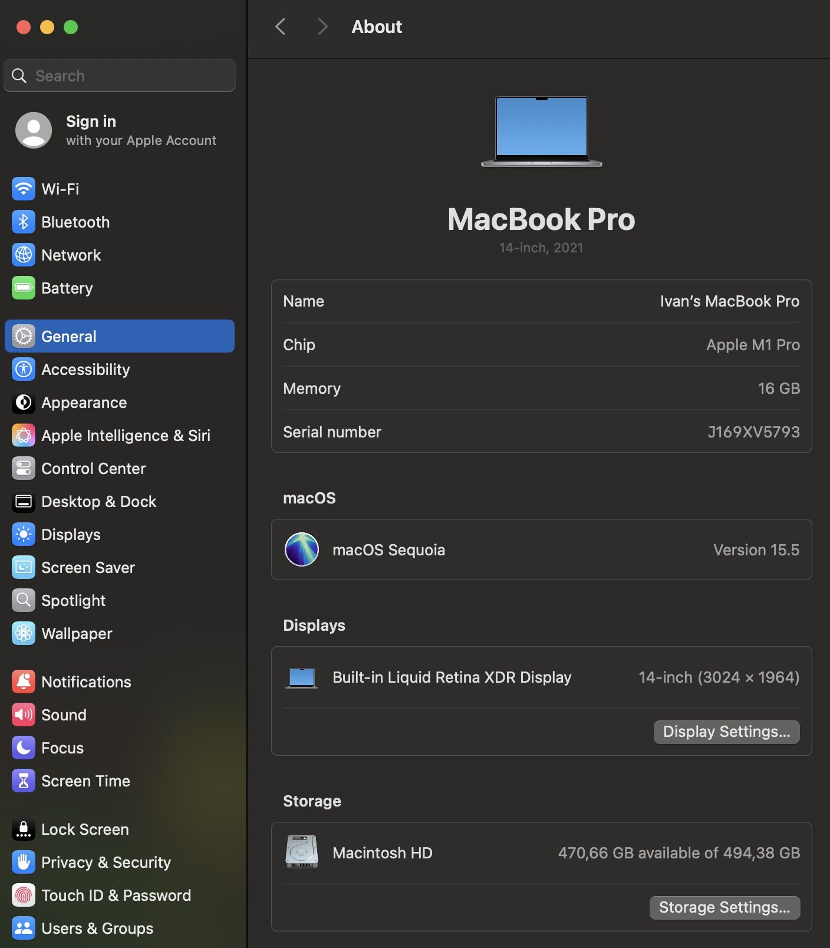Viewport: 830px width, 948px height.
Task: Click Version 15.5 text
Action: 756,550
